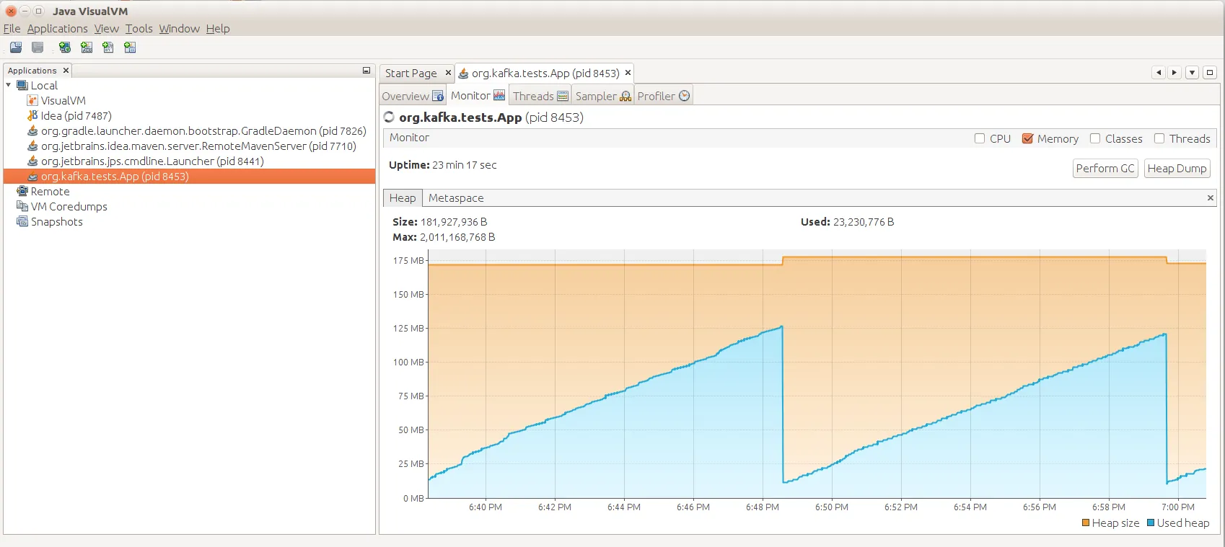Viewport: 1225px width, 547px height.
Task: Open the View menu
Action: (x=107, y=29)
